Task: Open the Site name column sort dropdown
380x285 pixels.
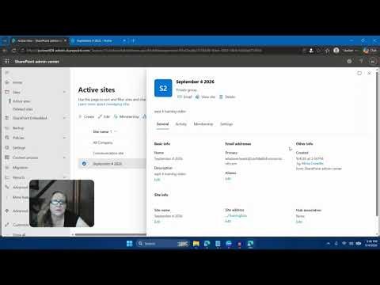Action: click(x=116, y=131)
